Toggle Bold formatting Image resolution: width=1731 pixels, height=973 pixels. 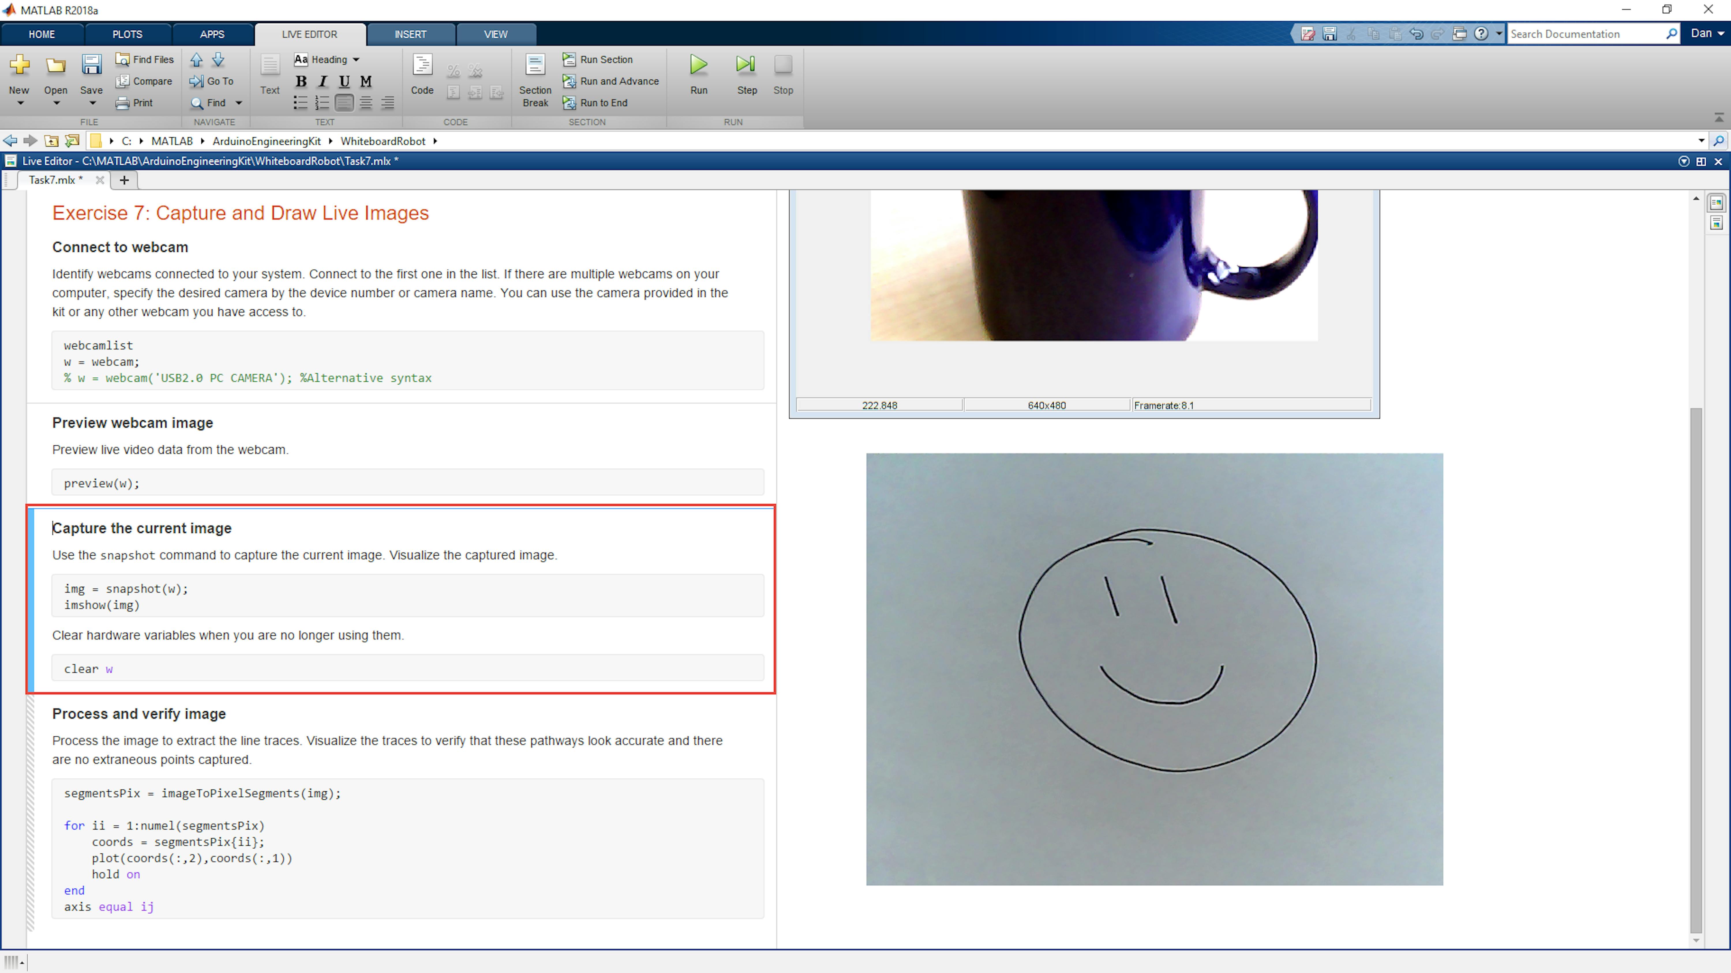301,81
